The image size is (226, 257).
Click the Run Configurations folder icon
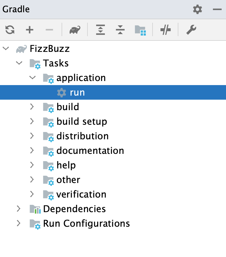(x=35, y=224)
